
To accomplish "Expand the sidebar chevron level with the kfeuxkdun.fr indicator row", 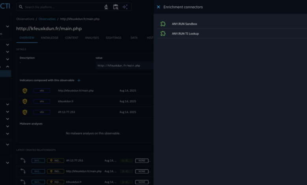I will coord(7,104).
